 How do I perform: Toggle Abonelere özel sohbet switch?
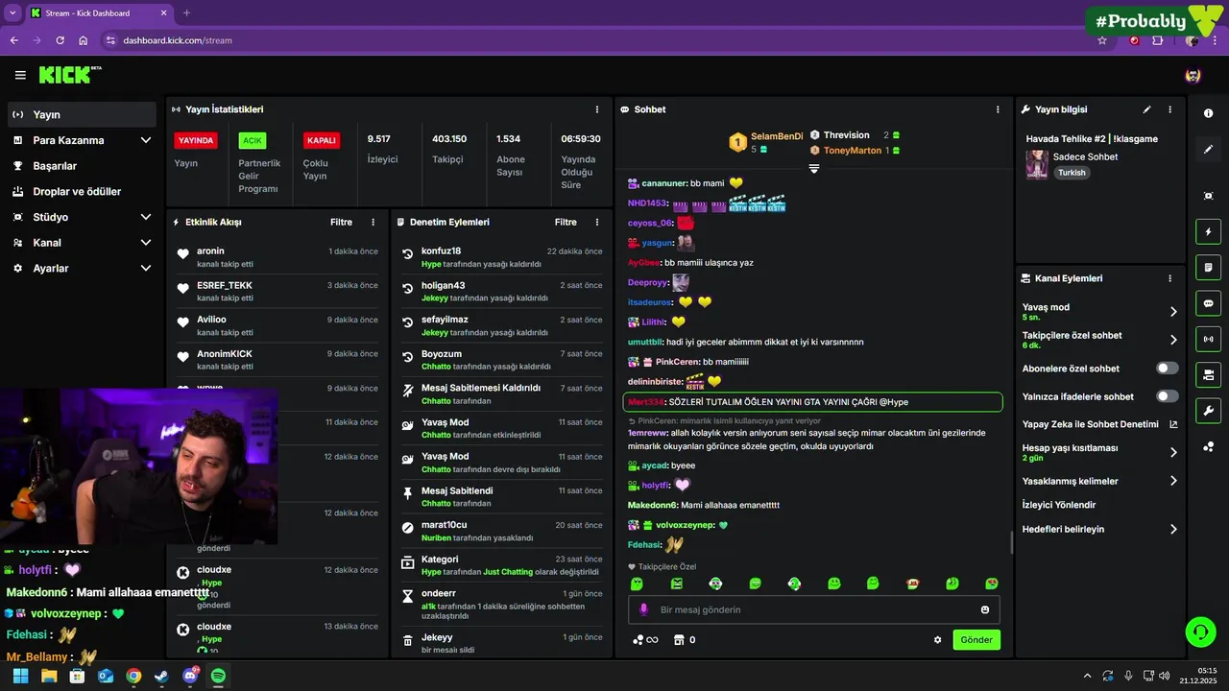click(x=1168, y=369)
